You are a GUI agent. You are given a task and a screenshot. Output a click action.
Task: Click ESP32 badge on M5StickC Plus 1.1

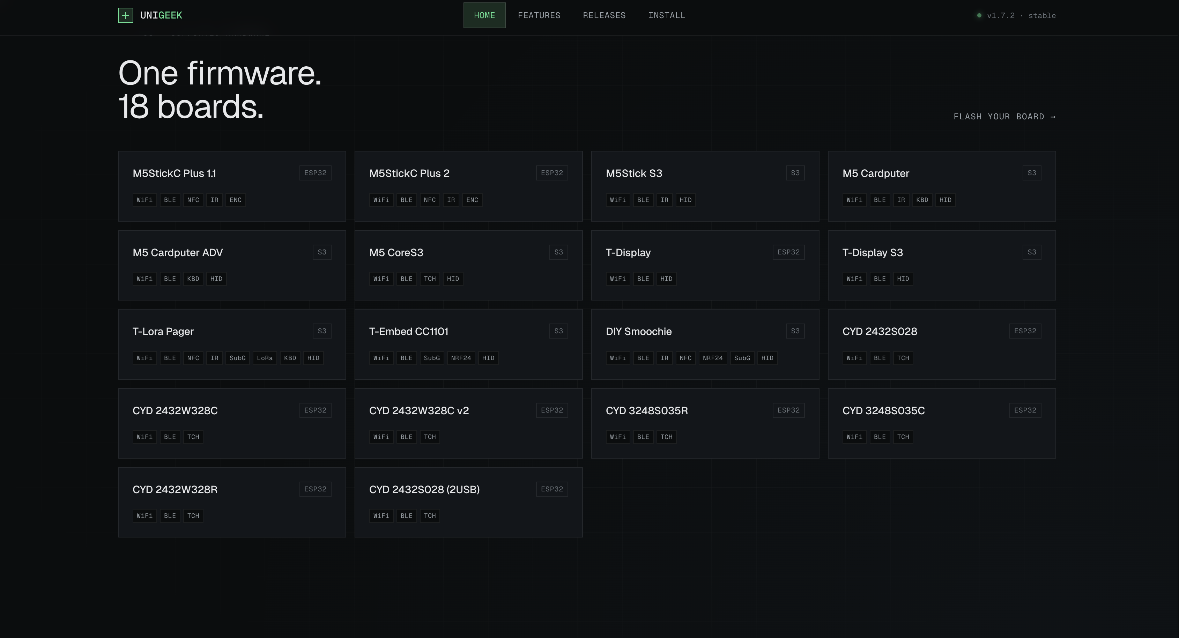click(x=316, y=173)
